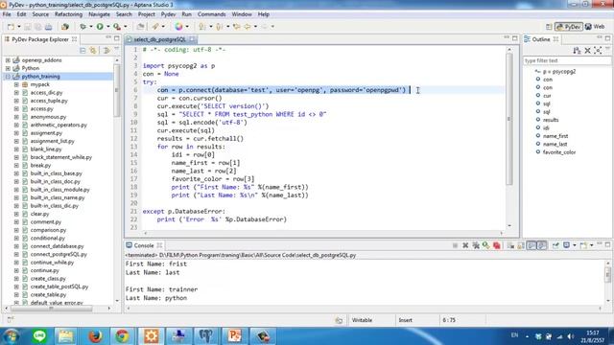Hide Outline items with the X filter icon
This screenshot has width=614, height=345.
(x=587, y=51)
